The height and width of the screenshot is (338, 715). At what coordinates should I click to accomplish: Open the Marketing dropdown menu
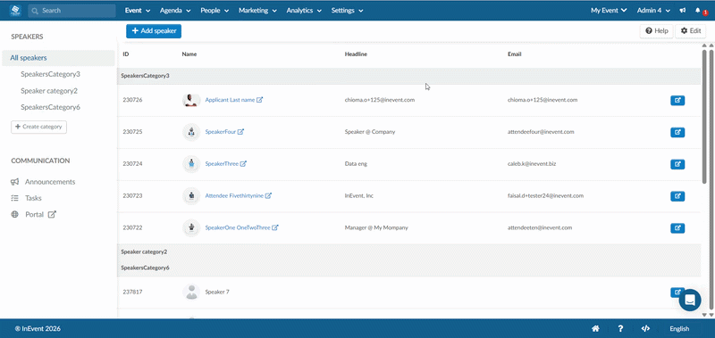pos(257,11)
